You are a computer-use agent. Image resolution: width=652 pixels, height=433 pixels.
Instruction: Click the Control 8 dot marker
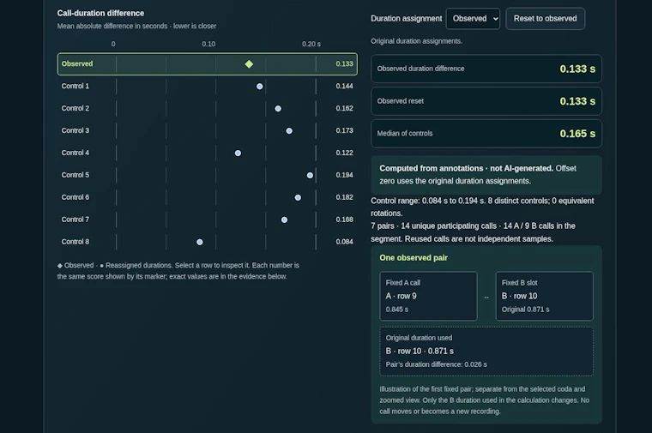(x=200, y=243)
